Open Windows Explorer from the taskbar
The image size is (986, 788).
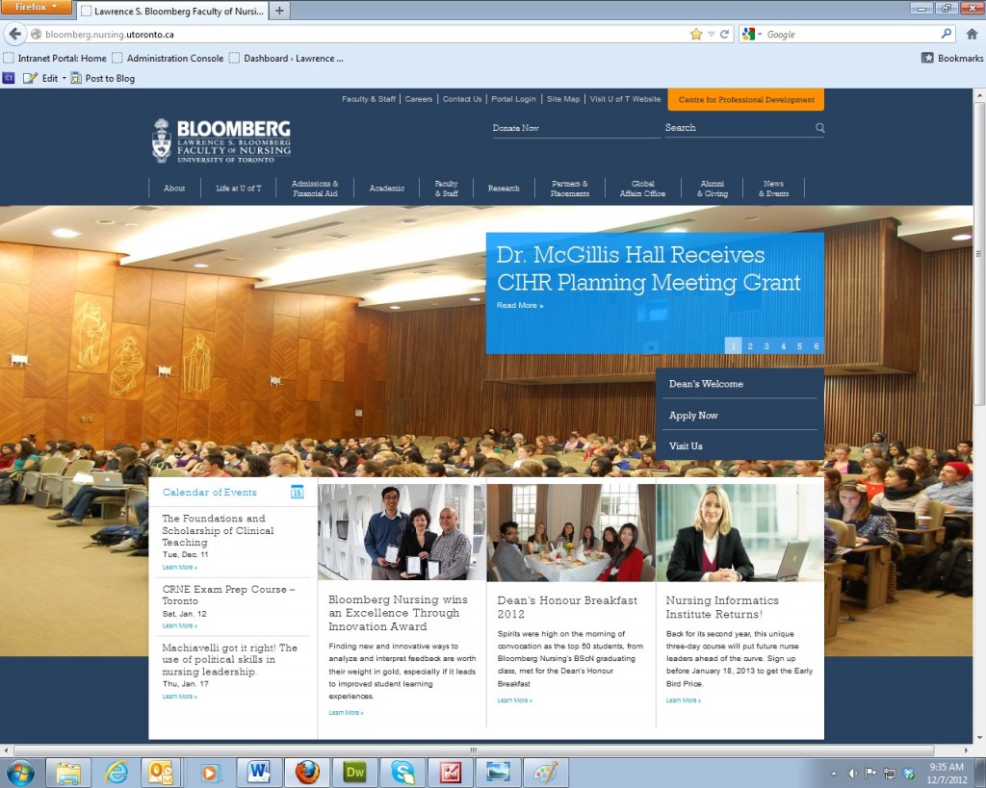tap(68, 773)
